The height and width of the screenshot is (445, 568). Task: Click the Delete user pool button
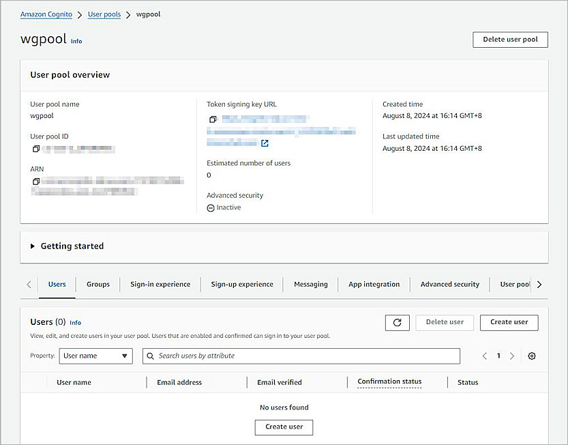pyautogui.click(x=510, y=39)
